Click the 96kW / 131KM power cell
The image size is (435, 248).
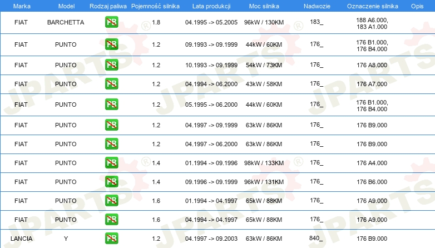pos(264,182)
